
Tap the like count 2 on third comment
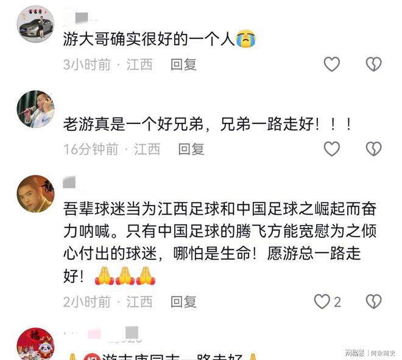click(337, 302)
